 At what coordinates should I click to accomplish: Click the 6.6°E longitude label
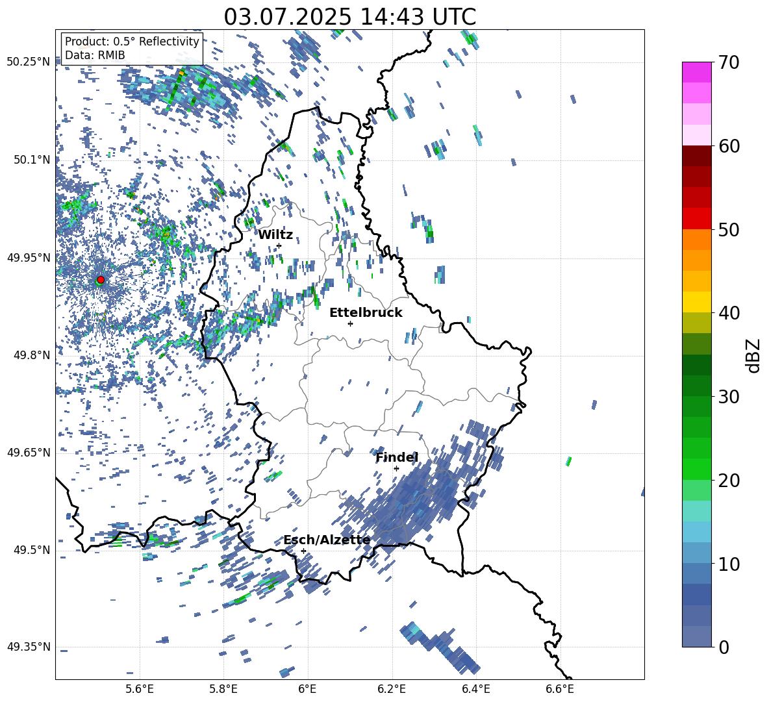[560, 689]
